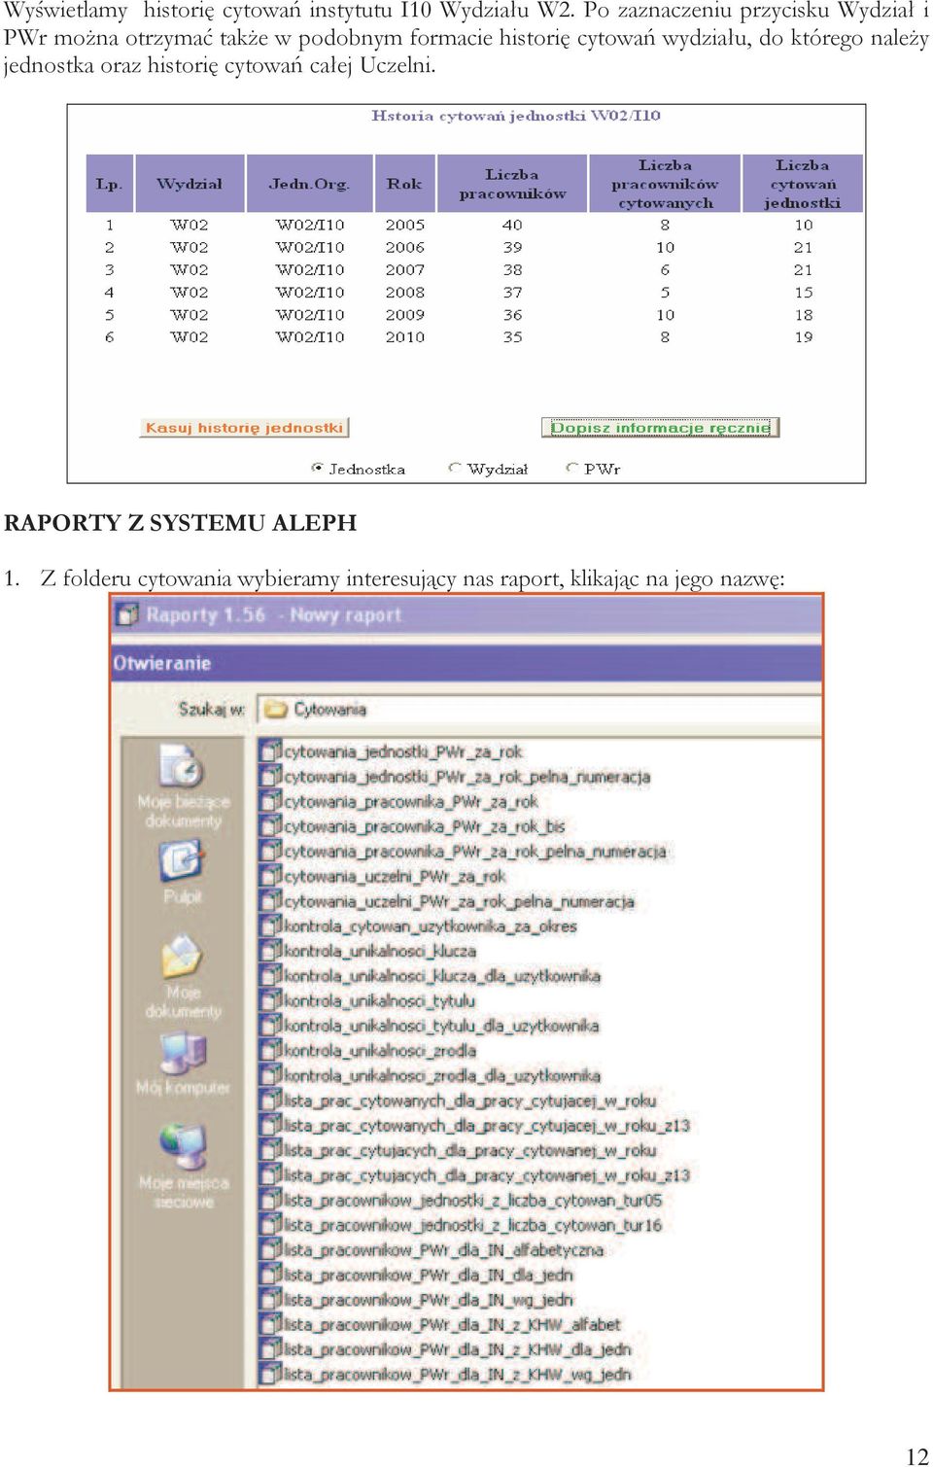Image resolution: width=933 pixels, height=1467 pixels.
Task: Select file lista_pracownikow_PWr_dla_IN_z_KHW_alfabet
Action: click(452, 1324)
